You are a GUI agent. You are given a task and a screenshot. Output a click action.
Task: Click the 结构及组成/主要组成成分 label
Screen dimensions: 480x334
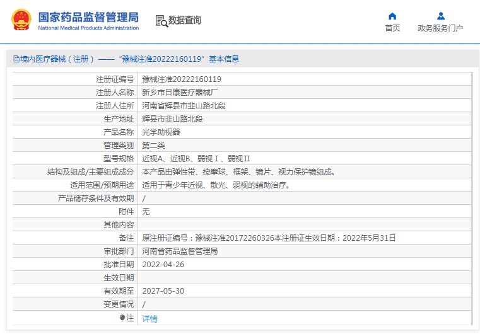(x=91, y=172)
